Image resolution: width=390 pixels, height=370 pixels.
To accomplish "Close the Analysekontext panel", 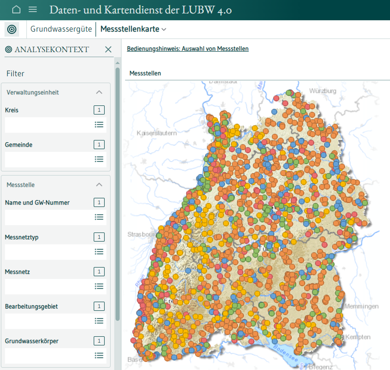I will tap(108, 50).
